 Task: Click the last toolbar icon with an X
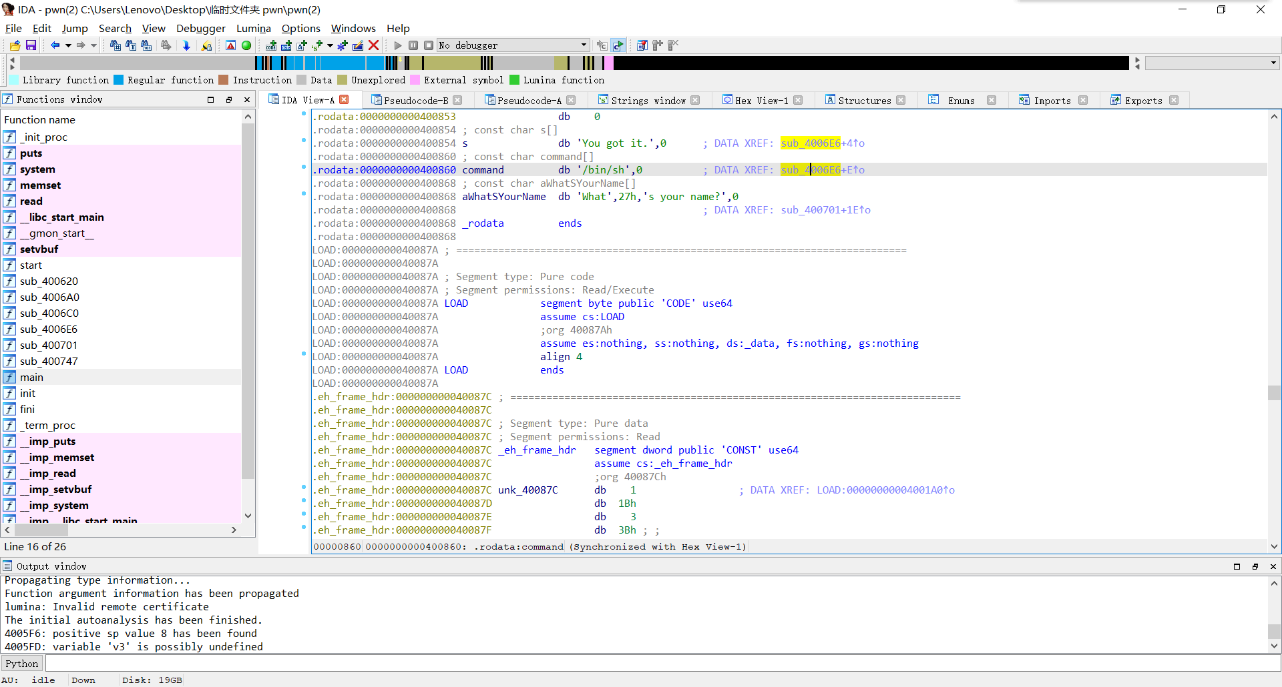(x=673, y=45)
